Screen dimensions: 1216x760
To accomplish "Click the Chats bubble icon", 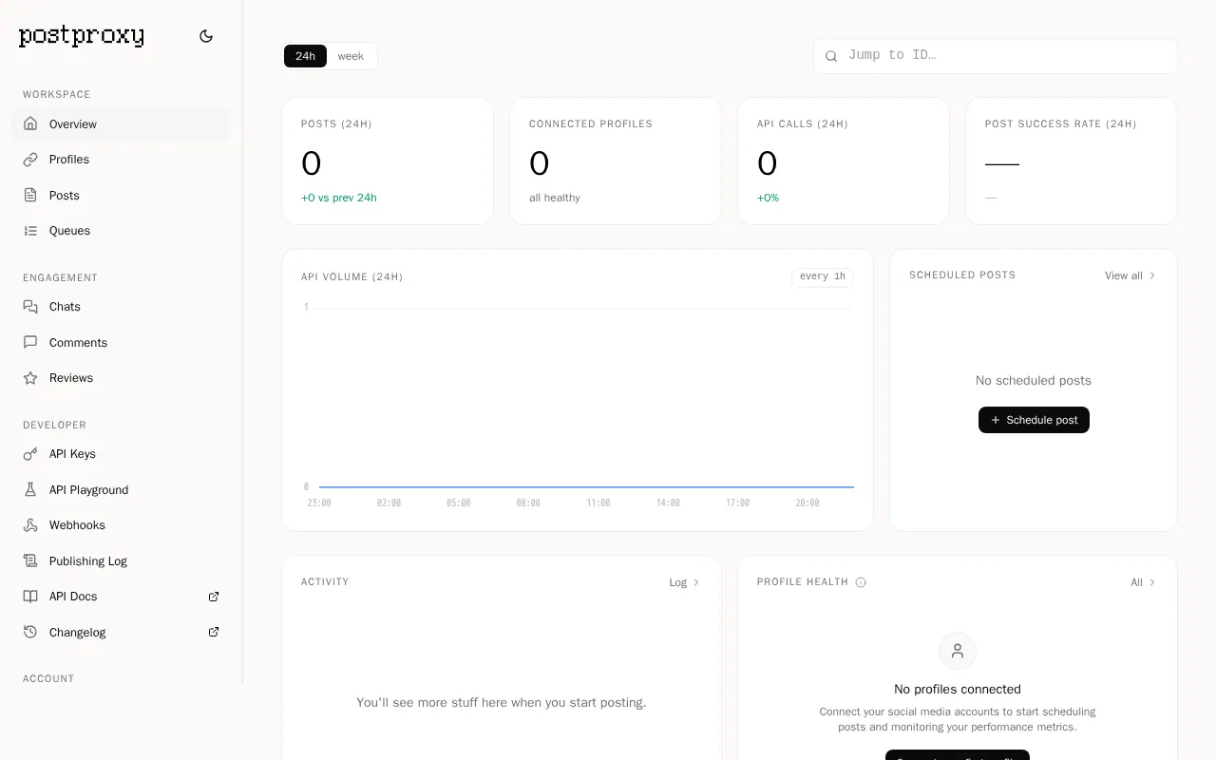I will coord(30,307).
